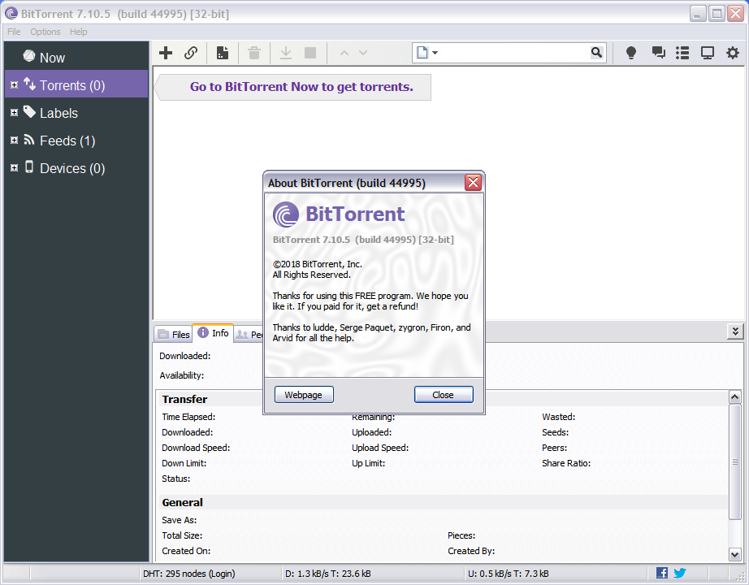Viewport: 749px width, 585px height.
Task: Click the light bulb upgrade icon
Action: coord(631,53)
